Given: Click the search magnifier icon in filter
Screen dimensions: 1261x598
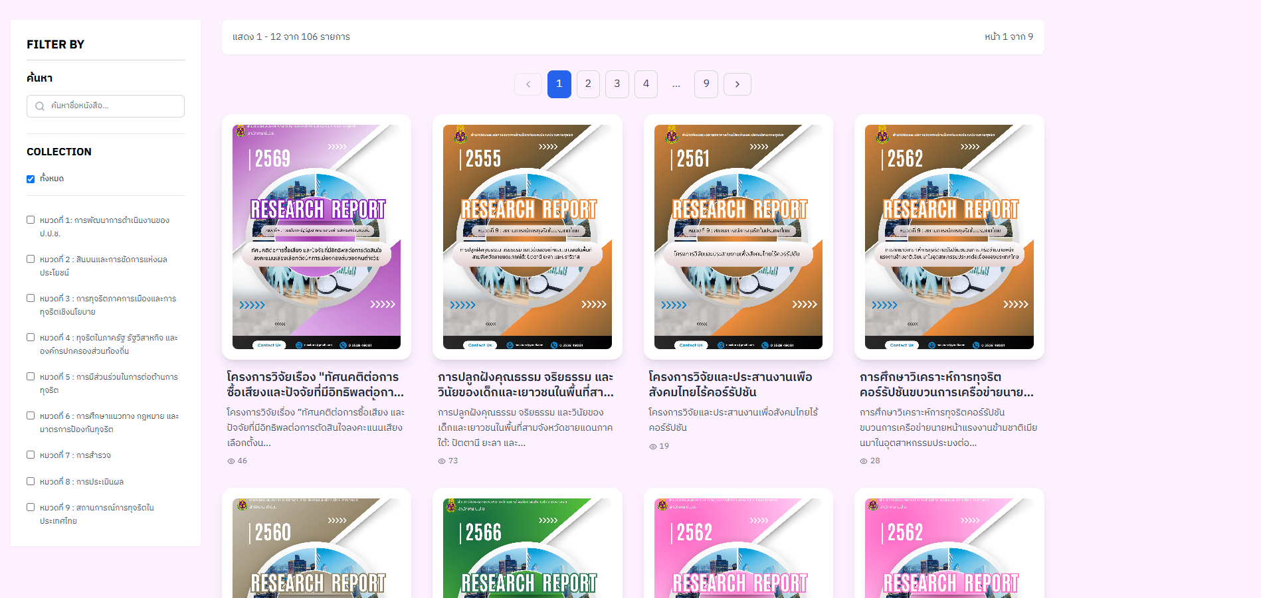Looking at the screenshot, I should 40,106.
